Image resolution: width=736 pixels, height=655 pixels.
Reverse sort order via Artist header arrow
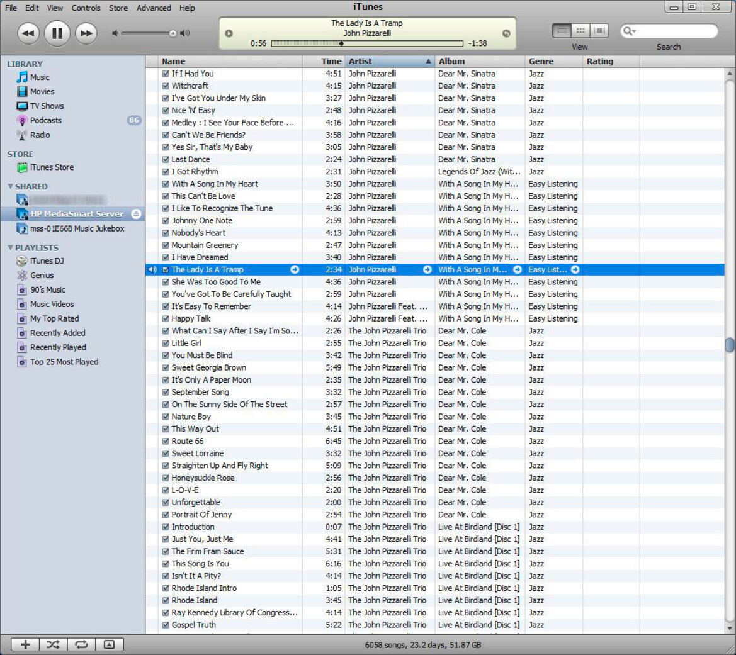coord(428,62)
